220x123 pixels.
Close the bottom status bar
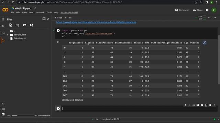click(218, 119)
